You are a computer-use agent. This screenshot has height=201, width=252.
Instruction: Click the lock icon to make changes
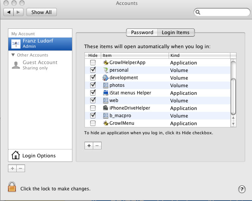pos(12,187)
